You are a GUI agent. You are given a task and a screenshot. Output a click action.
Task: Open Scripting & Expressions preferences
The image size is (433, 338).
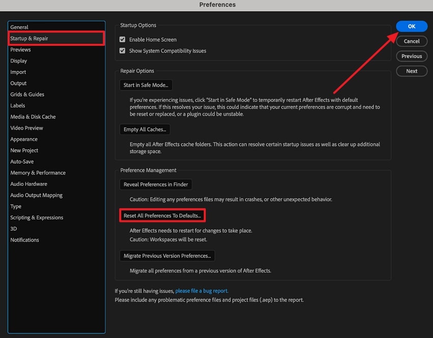pos(57,217)
